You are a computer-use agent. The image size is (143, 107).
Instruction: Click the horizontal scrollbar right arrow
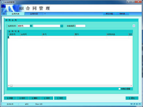[131, 86]
